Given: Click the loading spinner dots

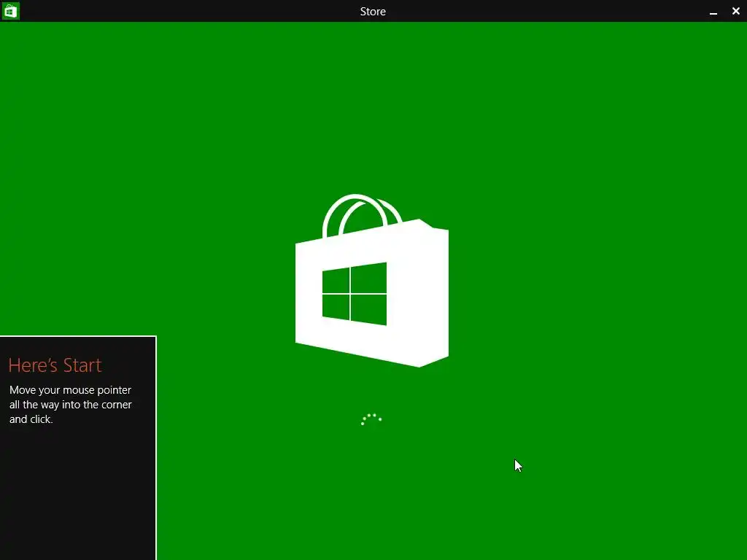Looking at the screenshot, I should [371, 419].
